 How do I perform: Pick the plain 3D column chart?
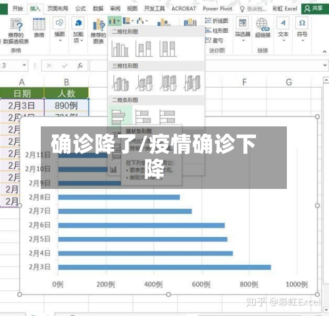pyautogui.click(x=192, y=83)
